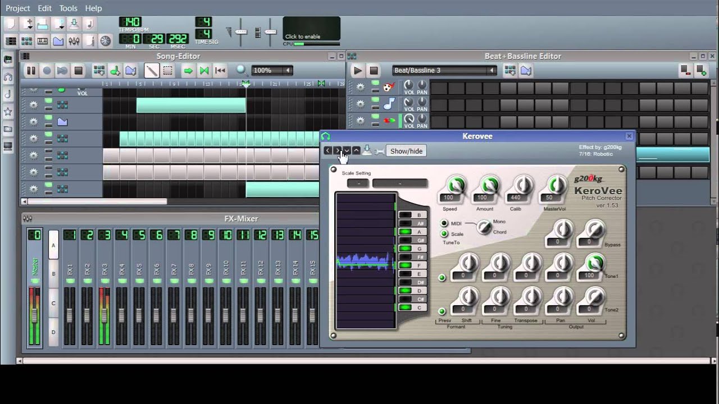The image size is (719, 404).
Task: Open the Project menu
Action: tap(18, 8)
